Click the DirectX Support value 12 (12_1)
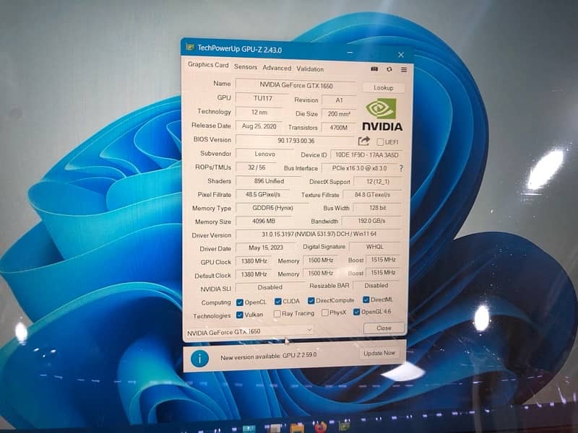 tap(378, 182)
